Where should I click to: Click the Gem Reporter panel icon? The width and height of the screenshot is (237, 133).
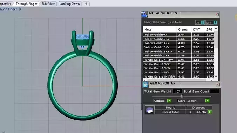coord(145,85)
